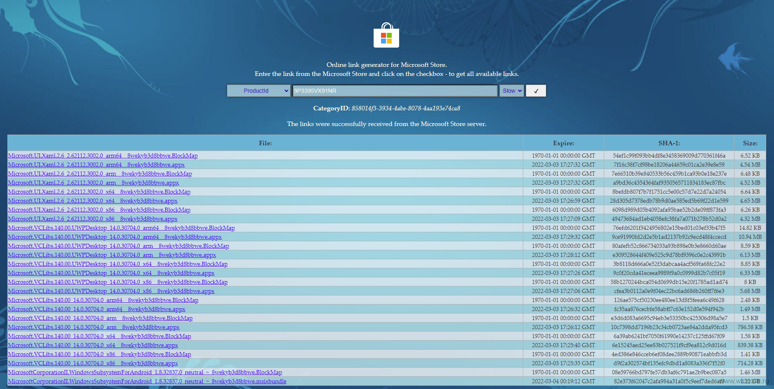Click the 1.46 MB size cell
The height and width of the screenshot is (389, 774).
[750, 372]
